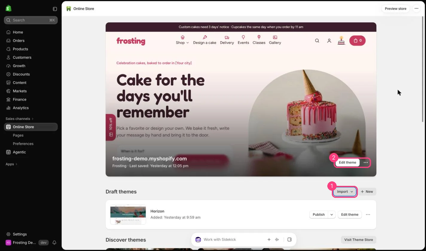Click Visit Theme Store button
This screenshot has height=251, width=426.
pyautogui.click(x=358, y=240)
